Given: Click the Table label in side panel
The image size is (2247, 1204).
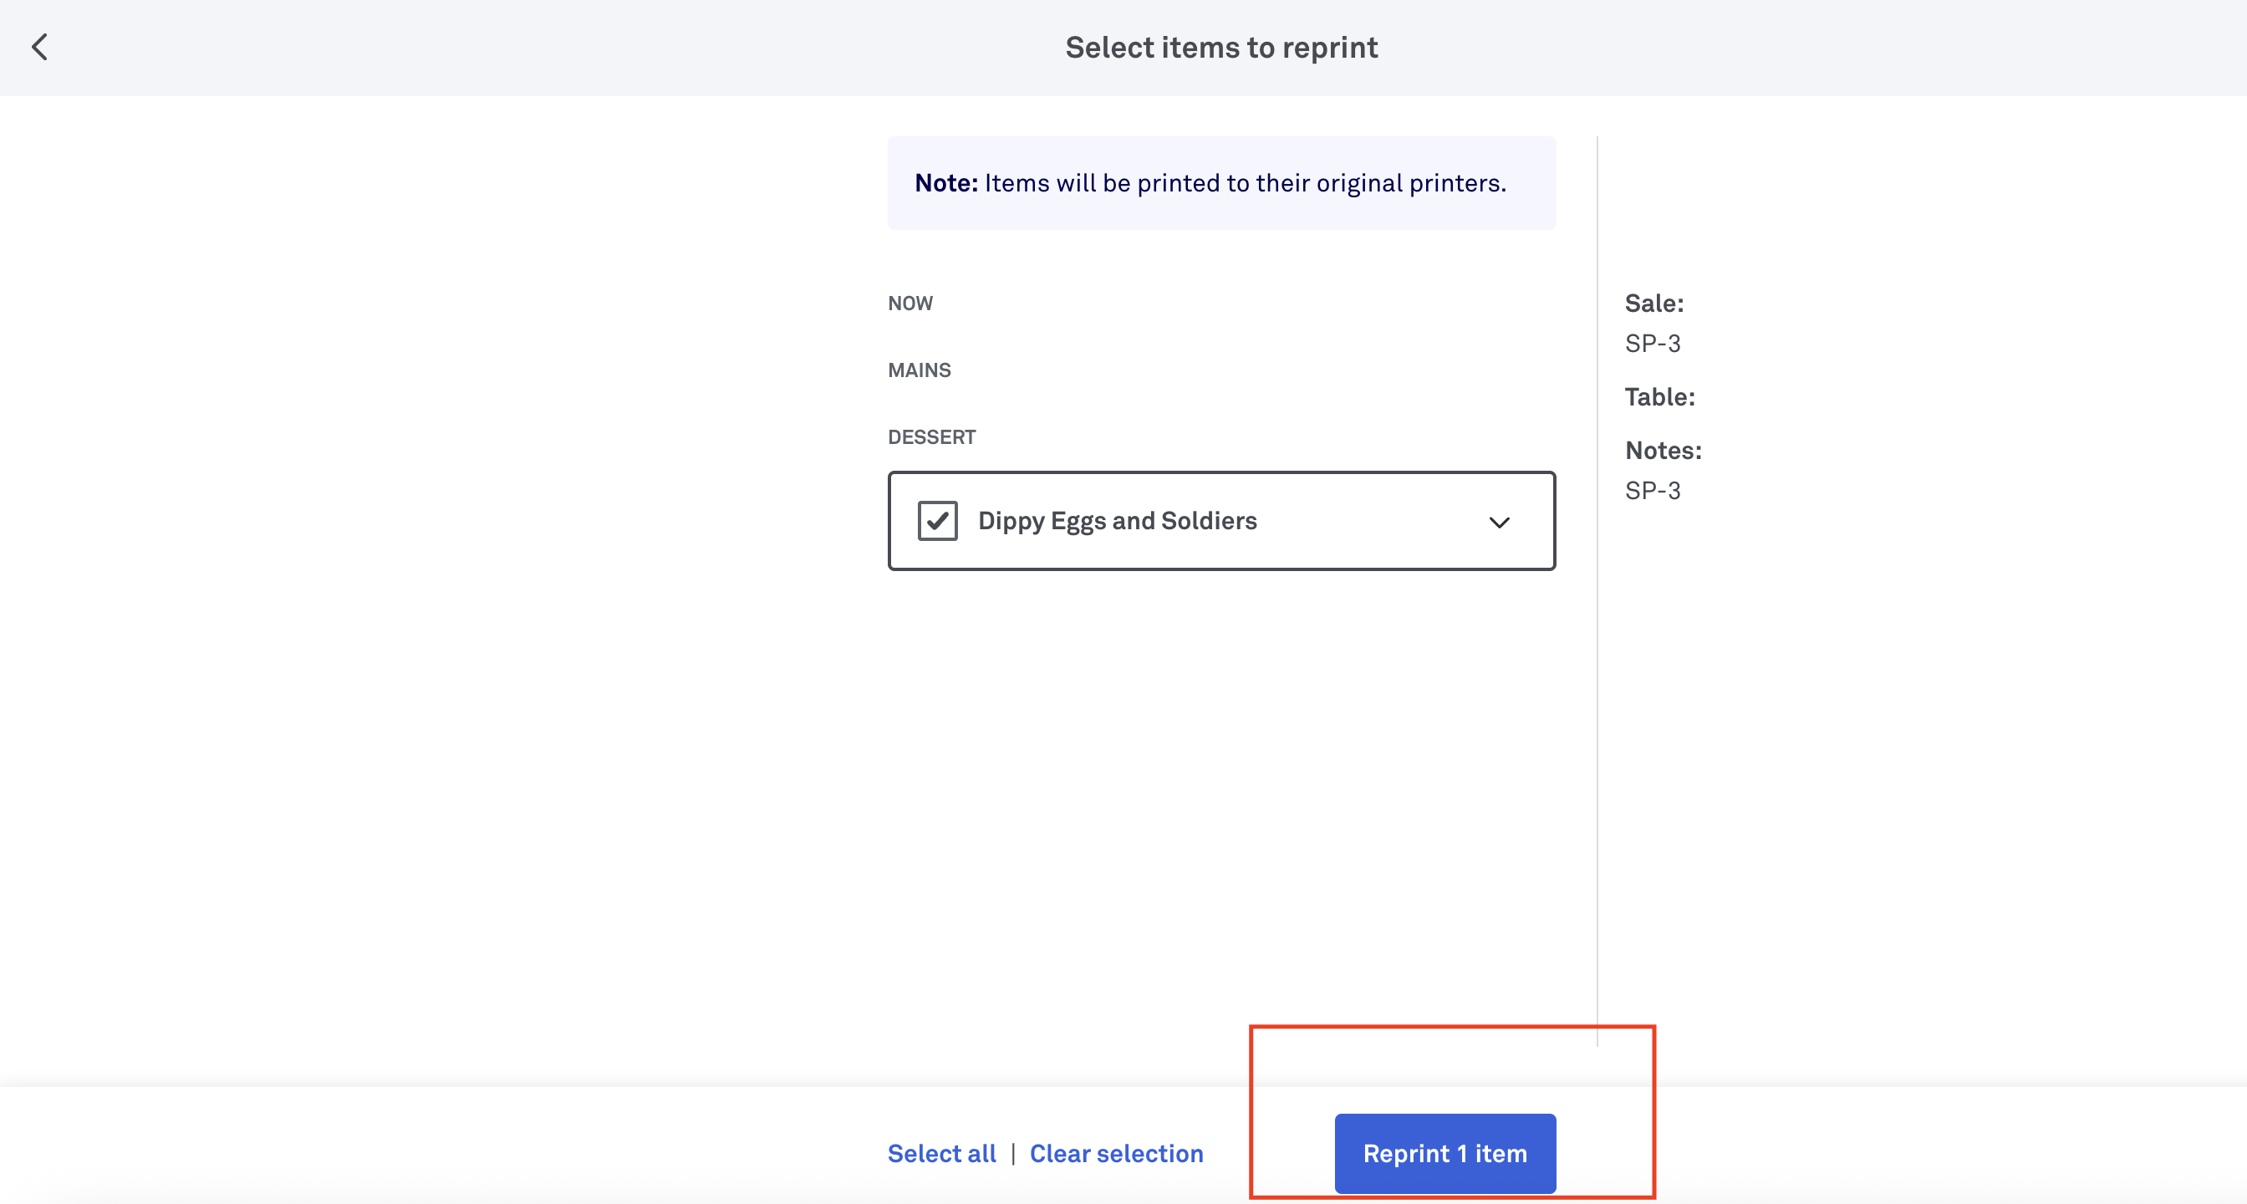Looking at the screenshot, I should (1659, 397).
